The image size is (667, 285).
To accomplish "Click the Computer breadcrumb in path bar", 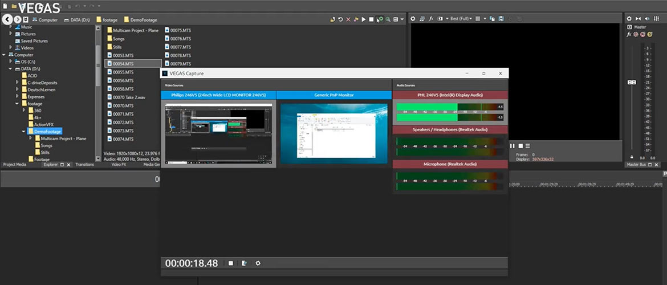I will pyautogui.click(x=44, y=19).
